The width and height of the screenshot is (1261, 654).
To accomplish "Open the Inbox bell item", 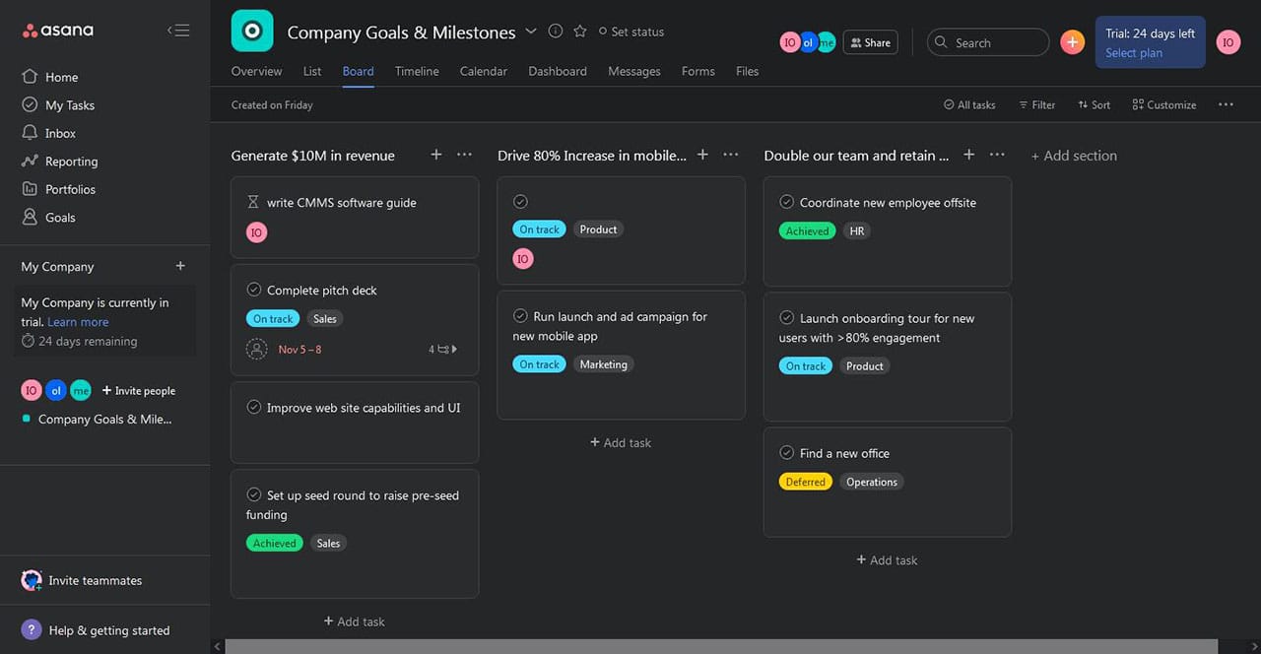I will pos(60,133).
